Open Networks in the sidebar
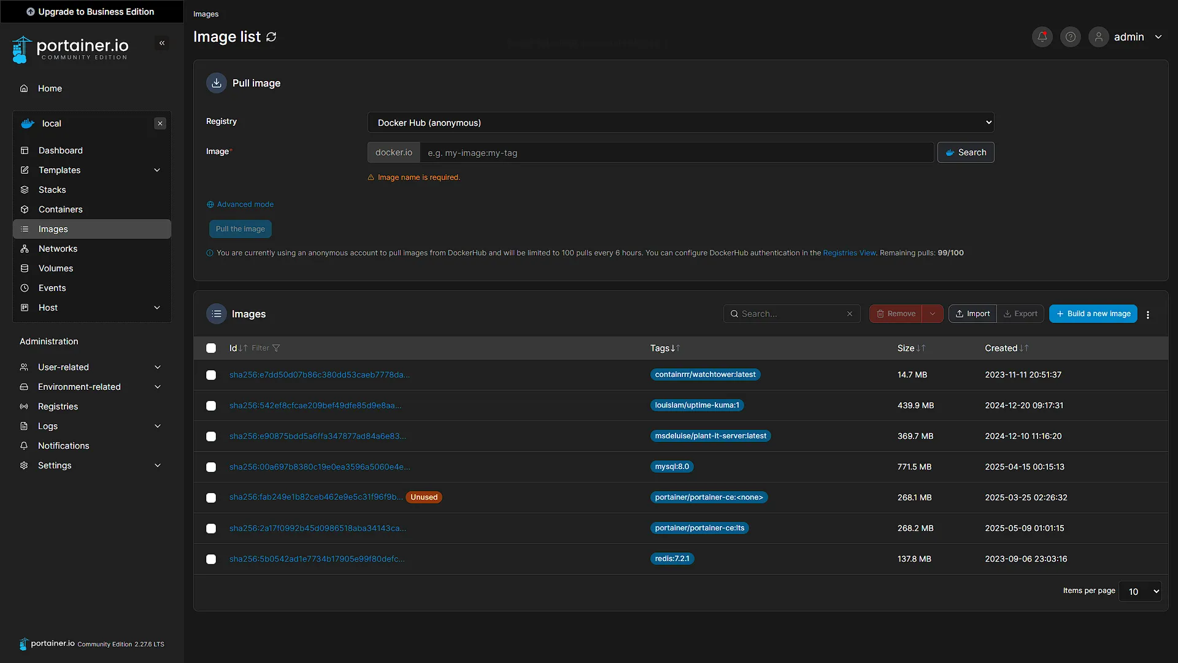The image size is (1178, 663). tap(91, 249)
